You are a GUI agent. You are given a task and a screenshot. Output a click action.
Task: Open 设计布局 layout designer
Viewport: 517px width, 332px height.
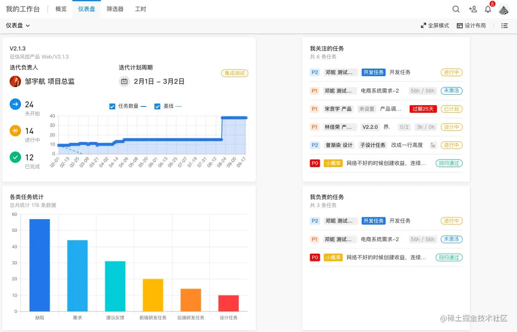(x=471, y=26)
